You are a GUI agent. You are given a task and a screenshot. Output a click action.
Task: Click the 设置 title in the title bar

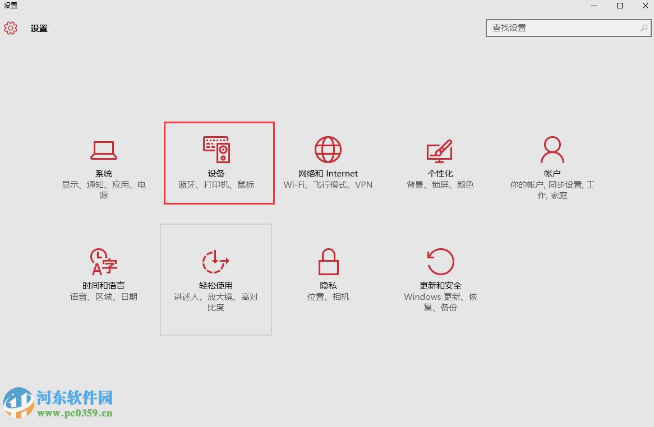point(39,28)
